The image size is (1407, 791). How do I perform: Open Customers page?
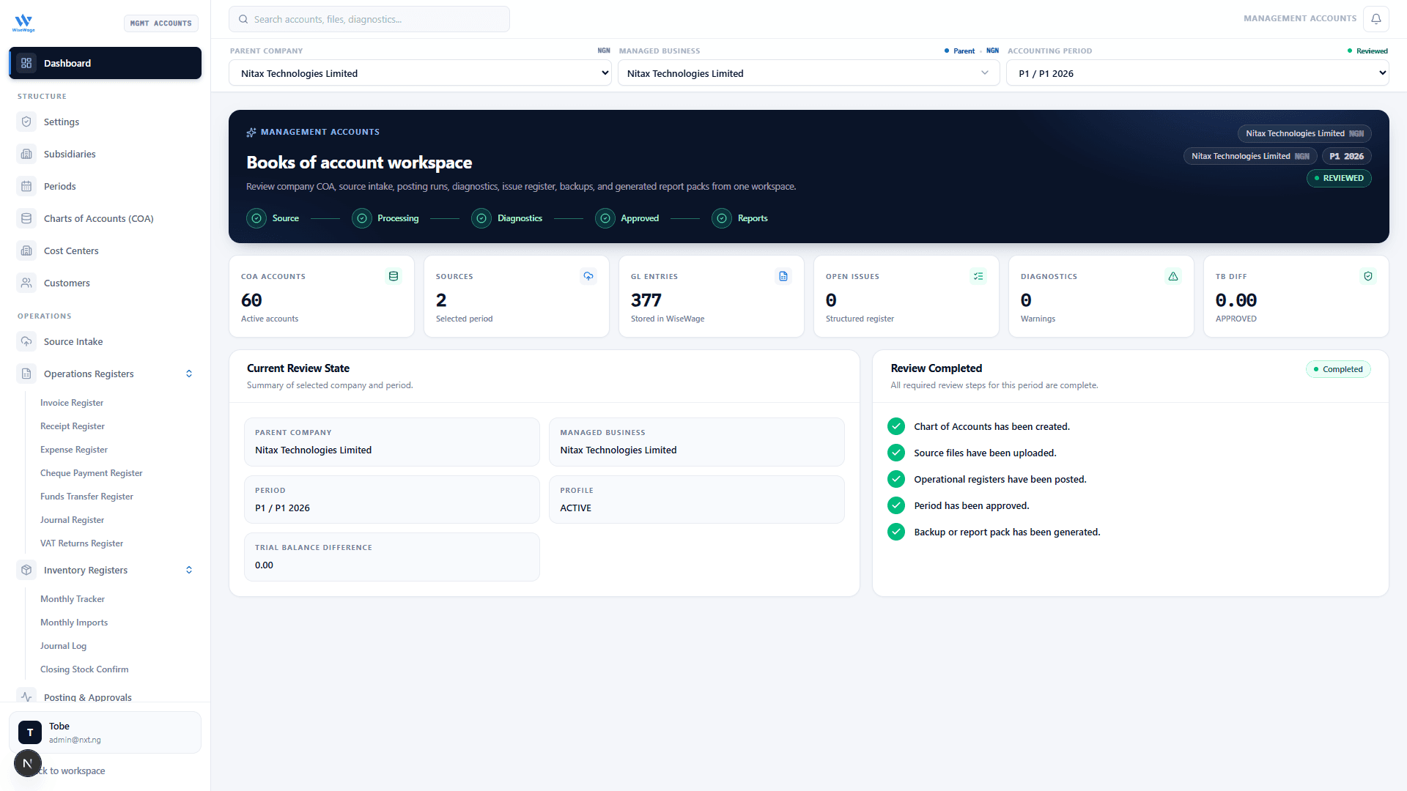(105, 283)
